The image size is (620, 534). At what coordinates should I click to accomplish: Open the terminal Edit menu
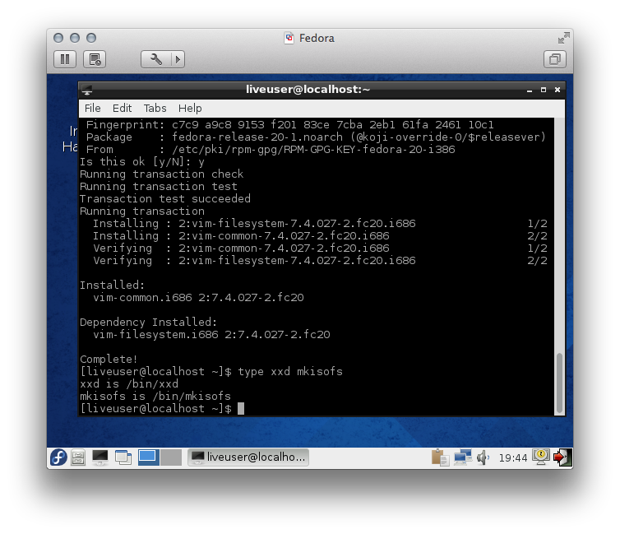point(122,108)
